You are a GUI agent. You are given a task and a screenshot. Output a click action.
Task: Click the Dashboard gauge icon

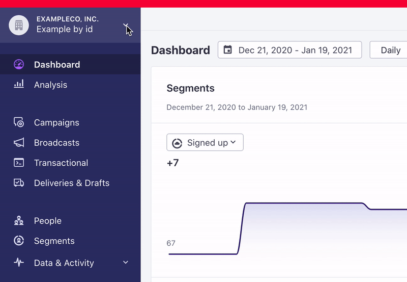pos(19,65)
